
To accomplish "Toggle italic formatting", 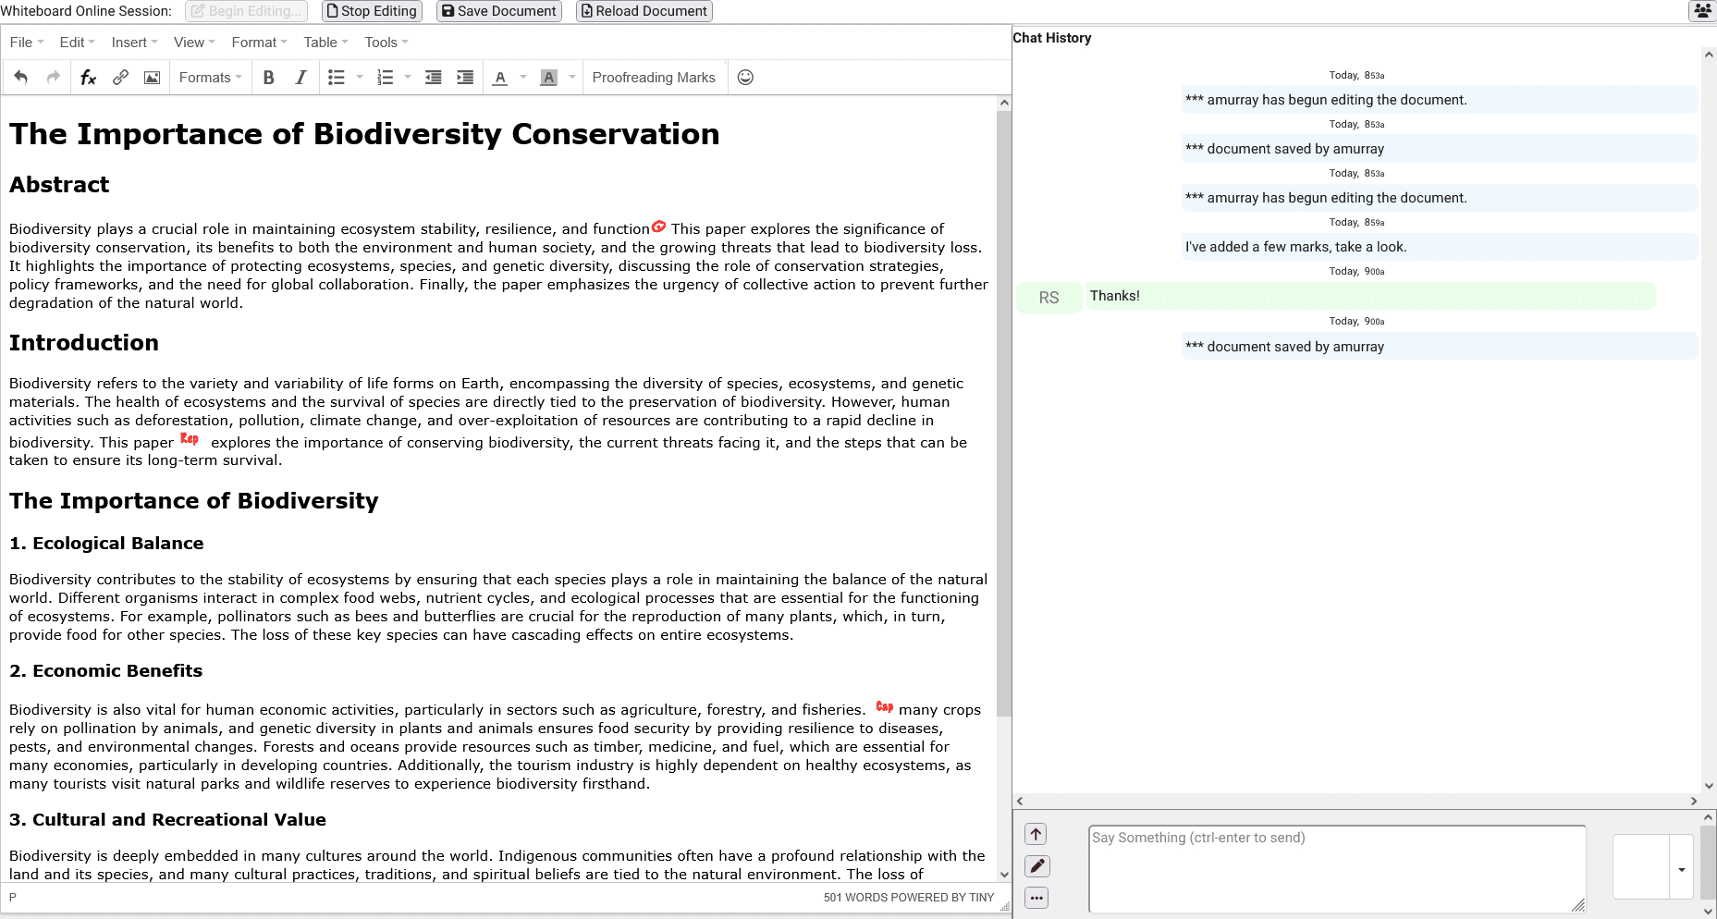I will coord(300,78).
